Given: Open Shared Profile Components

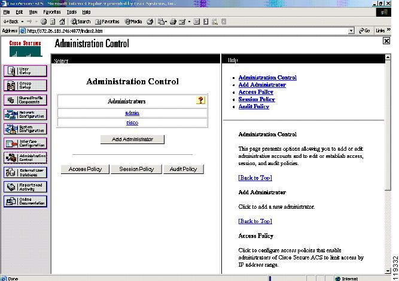Looking at the screenshot, I should click(x=25, y=100).
